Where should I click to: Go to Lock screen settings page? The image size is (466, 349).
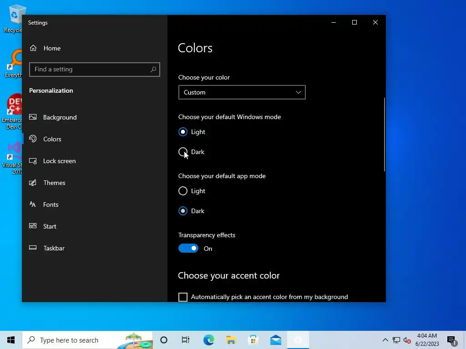tap(60, 161)
